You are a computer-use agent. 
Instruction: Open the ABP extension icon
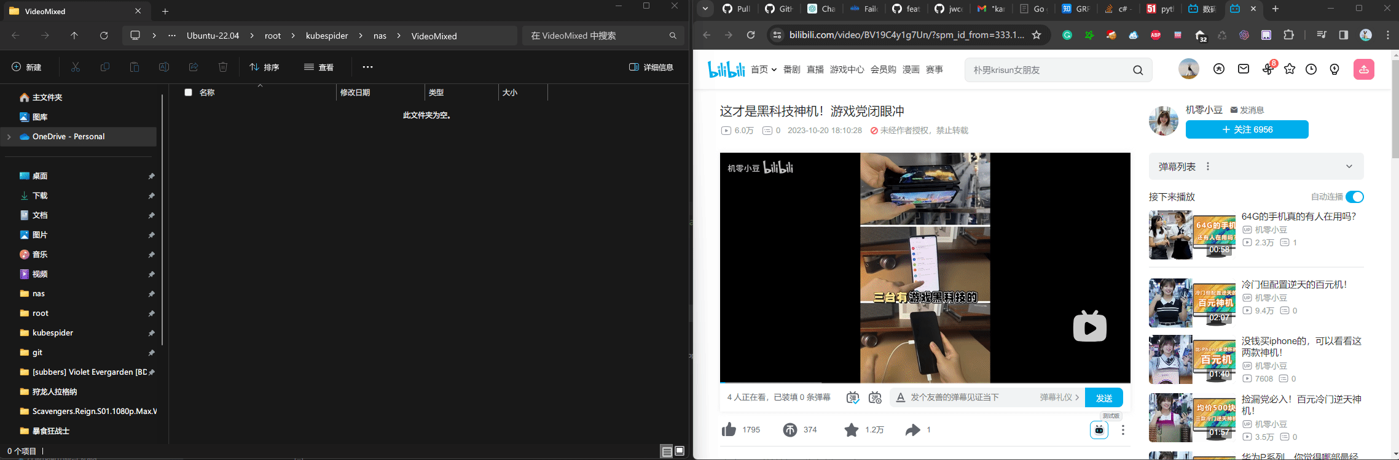click(1156, 35)
